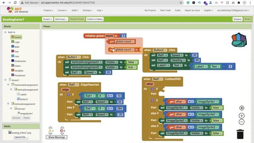The height and width of the screenshot is (143, 254).
Task: Open the Settings menu
Action: click(87, 10)
